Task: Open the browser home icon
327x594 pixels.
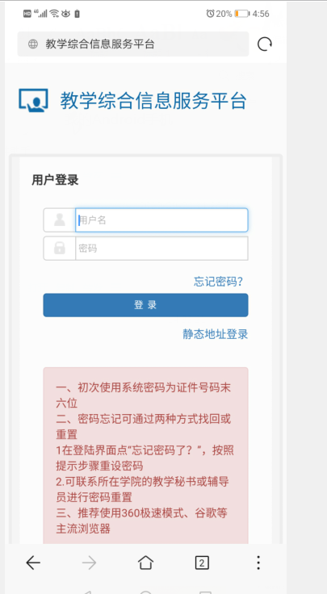Action: pos(145,563)
